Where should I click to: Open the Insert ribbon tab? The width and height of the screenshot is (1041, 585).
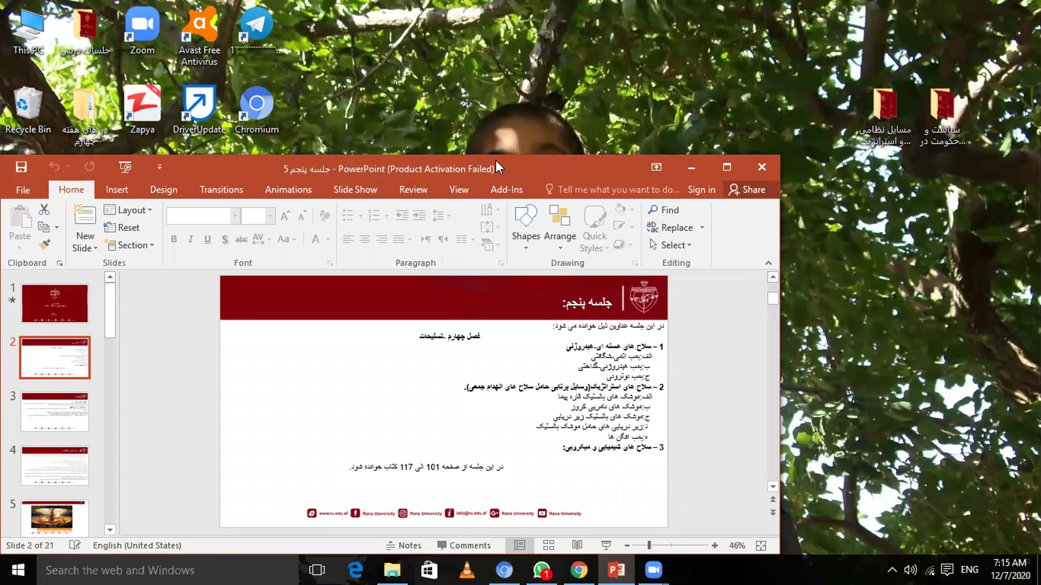(x=117, y=190)
